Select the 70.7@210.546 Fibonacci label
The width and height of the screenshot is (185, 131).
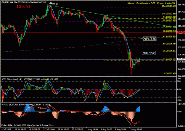[170, 31]
